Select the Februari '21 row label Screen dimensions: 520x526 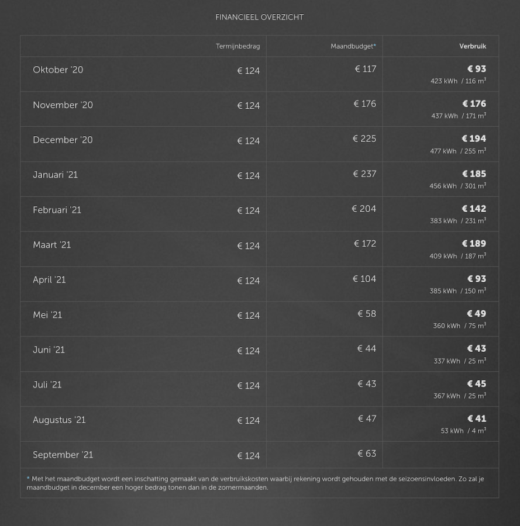57,210
